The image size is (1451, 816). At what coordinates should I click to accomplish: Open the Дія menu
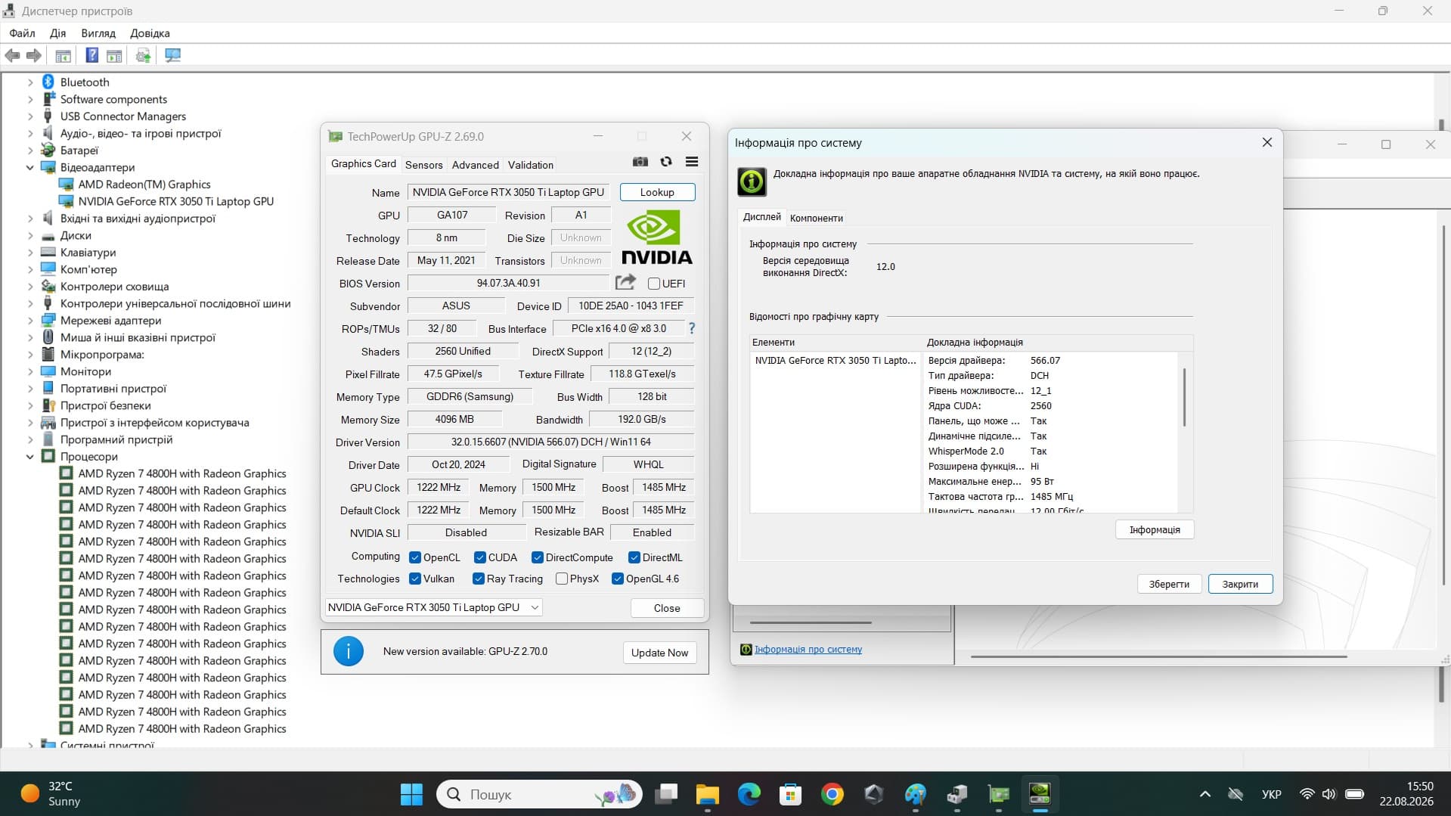click(x=58, y=33)
